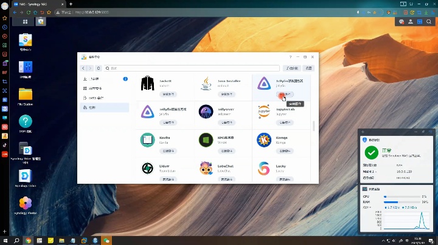Select the Package Center button in DSM taskbar

pos(41,21)
